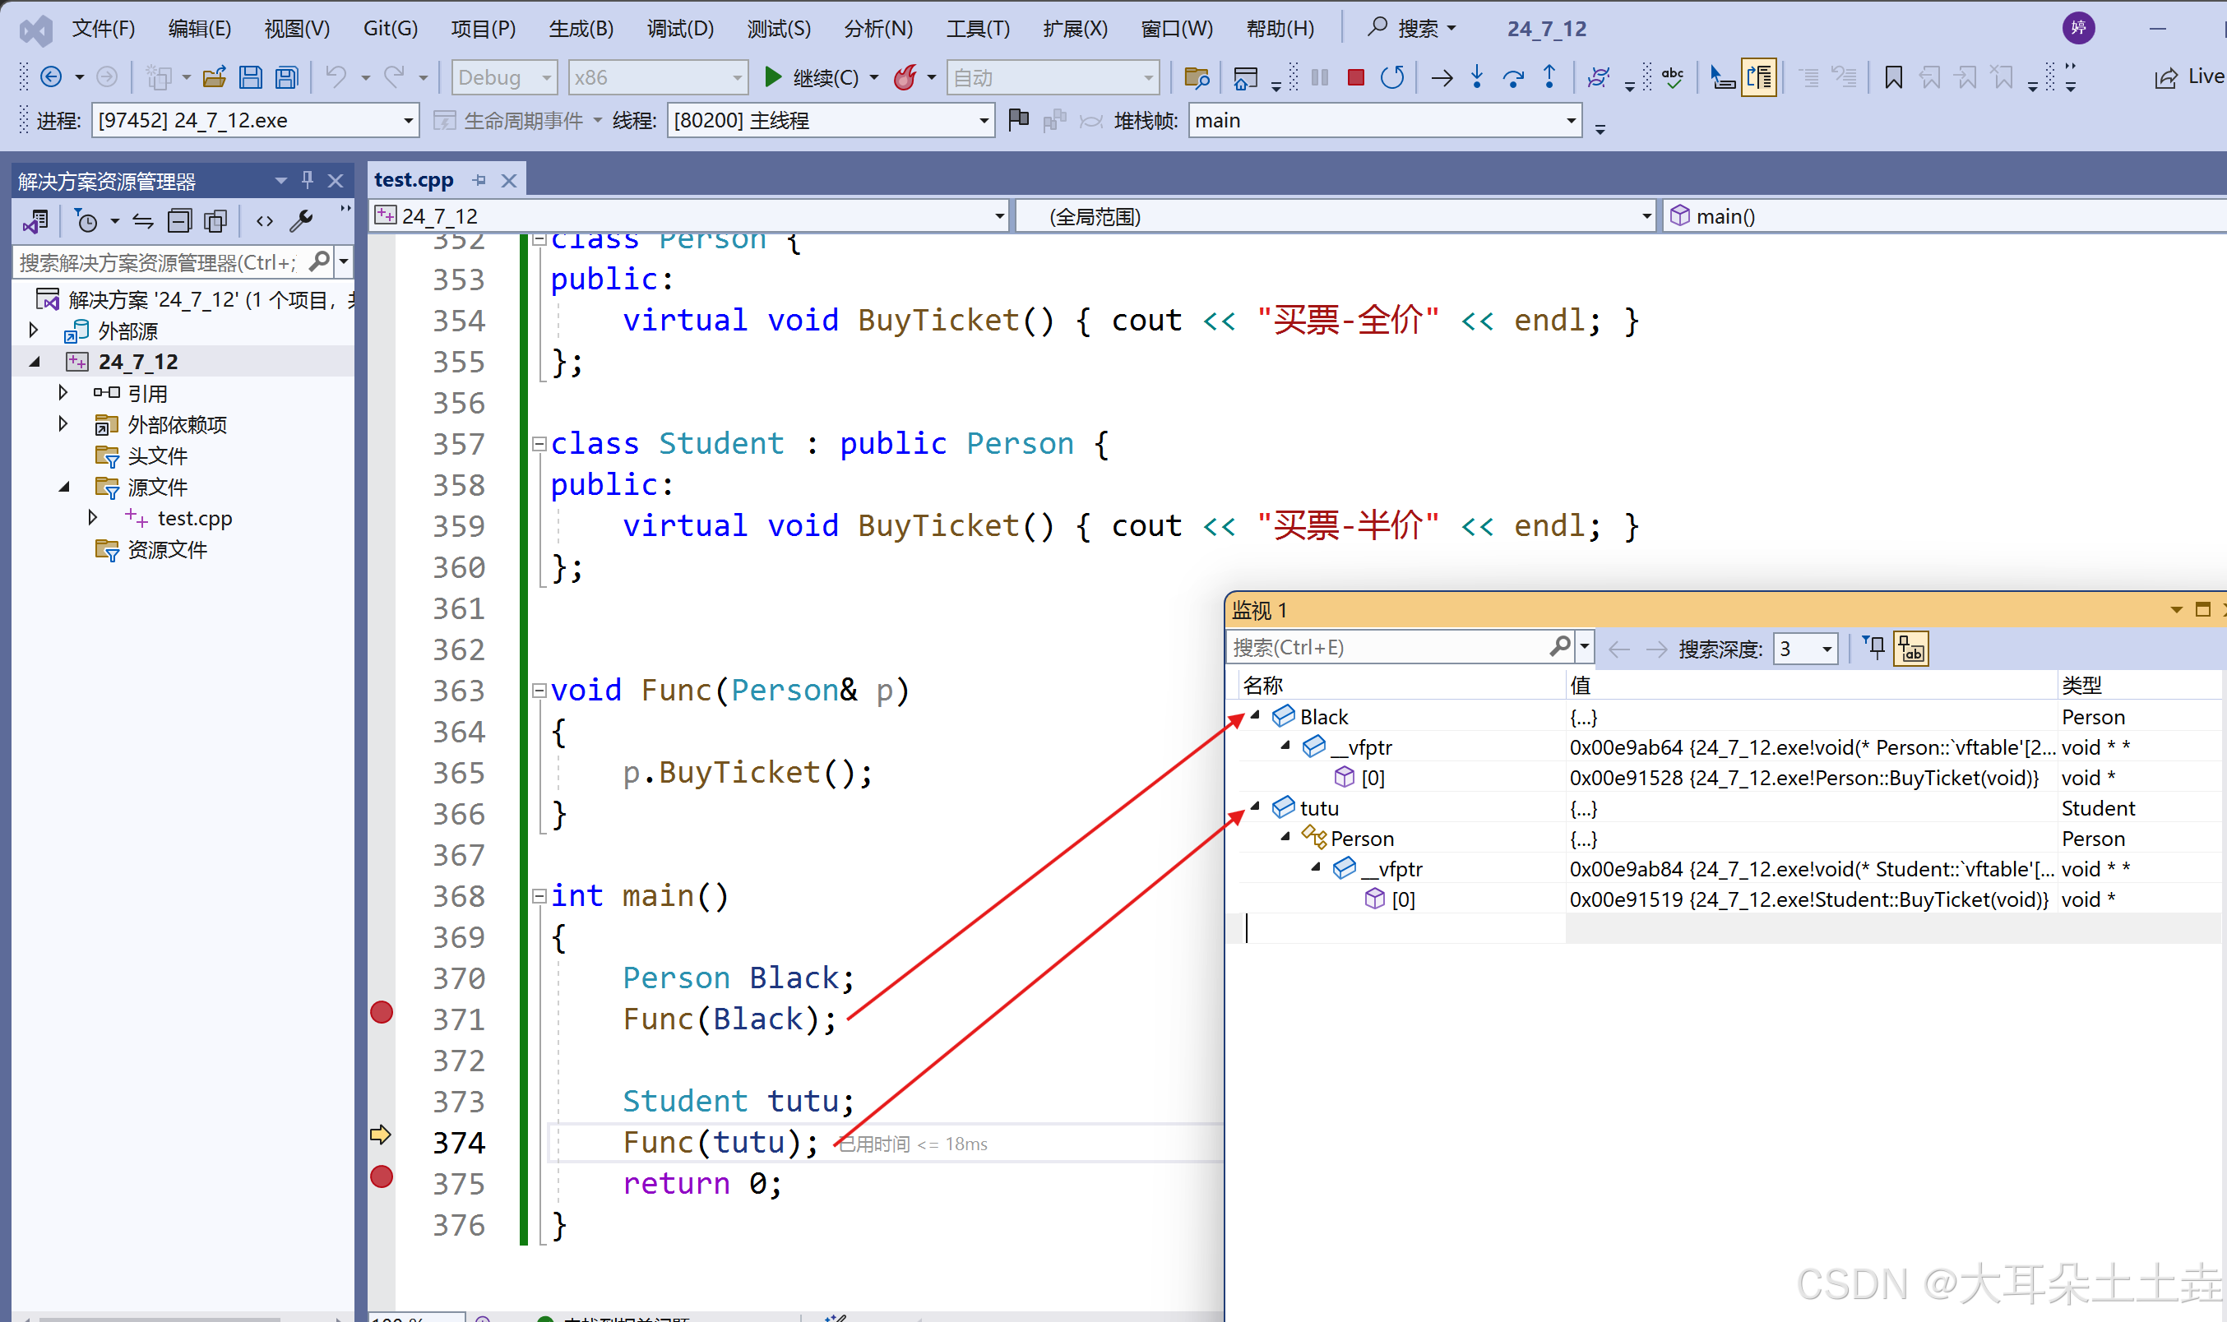Click the Step Into arrow icon
Image resolution: width=2227 pixels, height=1322 pixels.
1476,78
